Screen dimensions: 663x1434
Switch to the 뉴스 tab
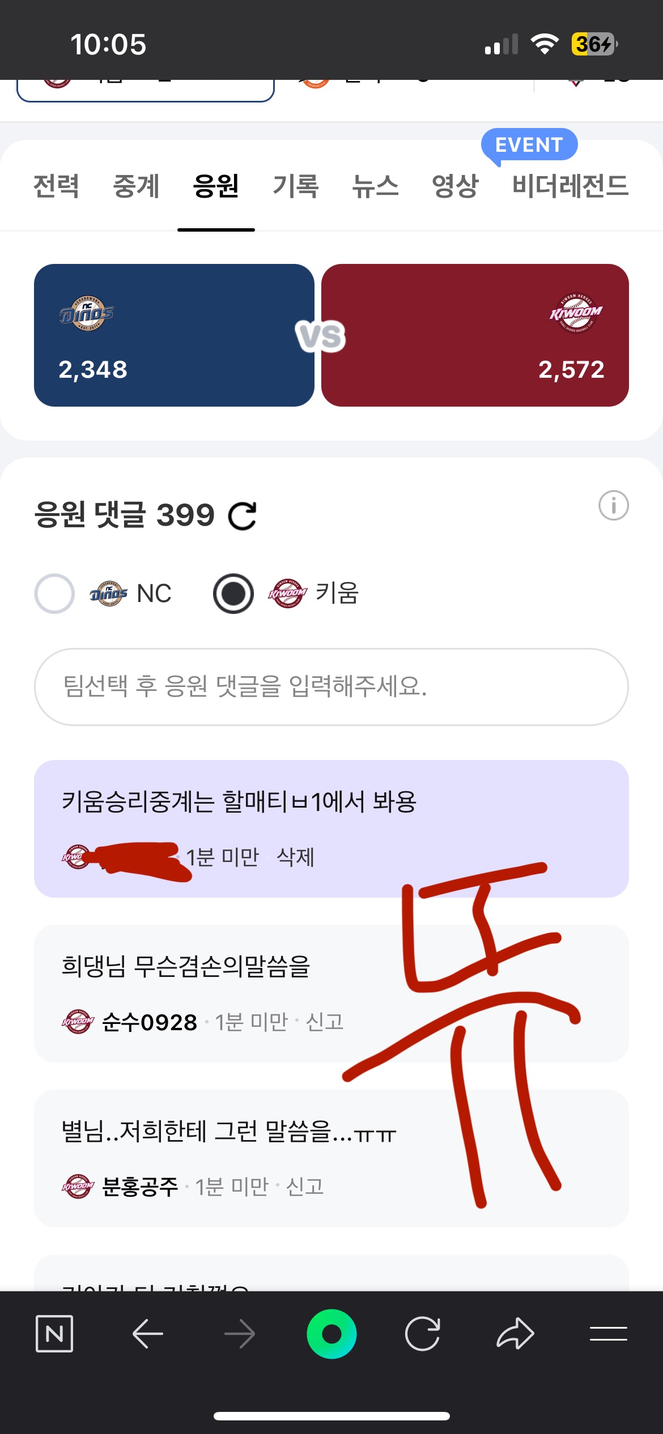(375, 186)
